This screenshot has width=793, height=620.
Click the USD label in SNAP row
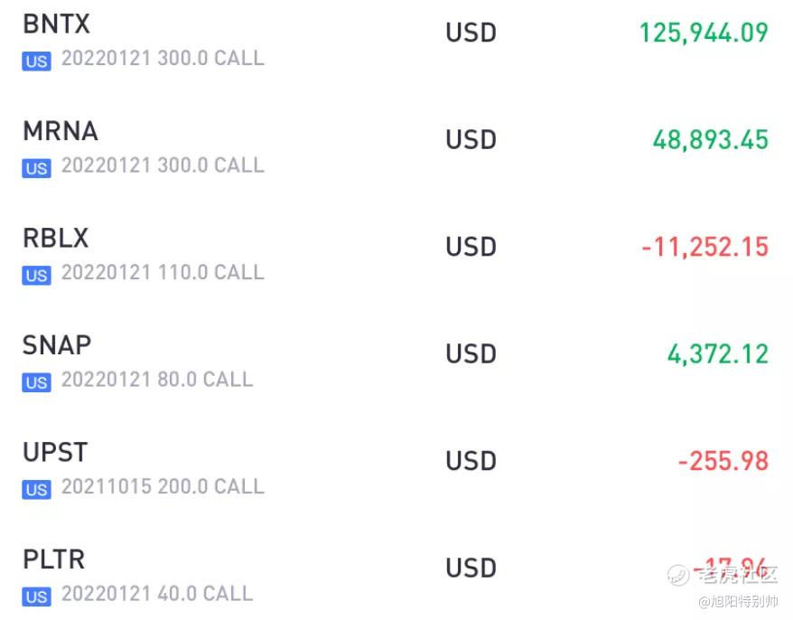471,353
